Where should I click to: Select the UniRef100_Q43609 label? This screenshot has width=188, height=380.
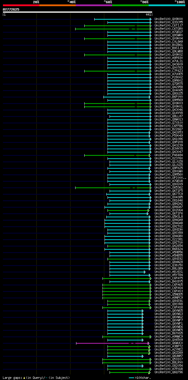(169, 64)
